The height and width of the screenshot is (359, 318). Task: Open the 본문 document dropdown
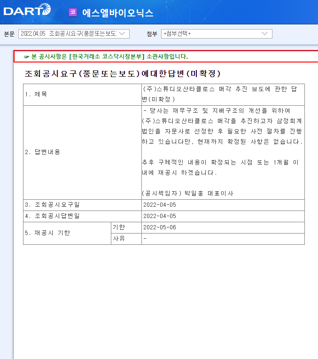pos(74,34)
